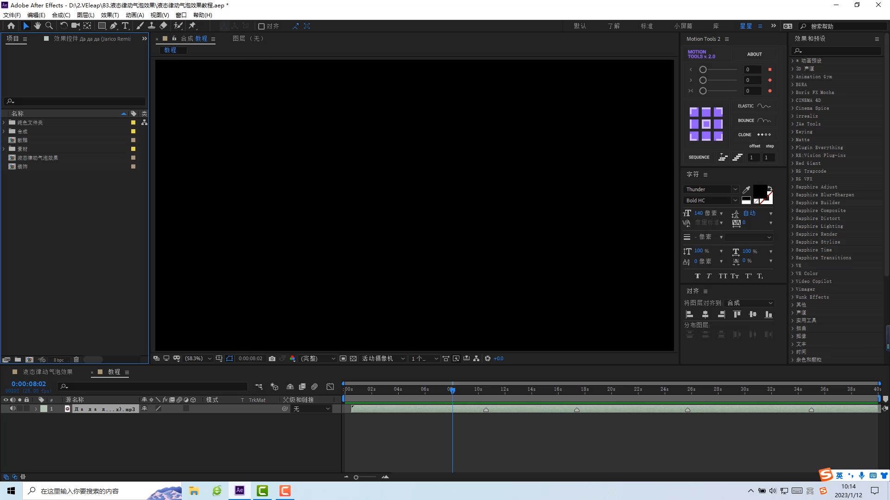Open the parent link 无 dropdown
Image resolution: width=890 pixels, height=500 pixels.
pyautogui.click(x=311, y=409)
